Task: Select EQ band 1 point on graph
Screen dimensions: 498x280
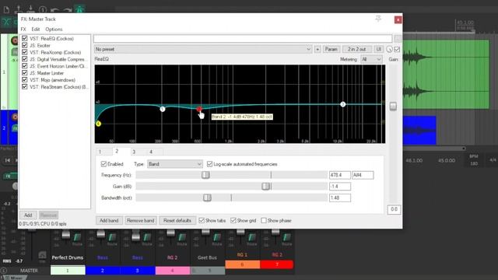Action: coord(163,109)
